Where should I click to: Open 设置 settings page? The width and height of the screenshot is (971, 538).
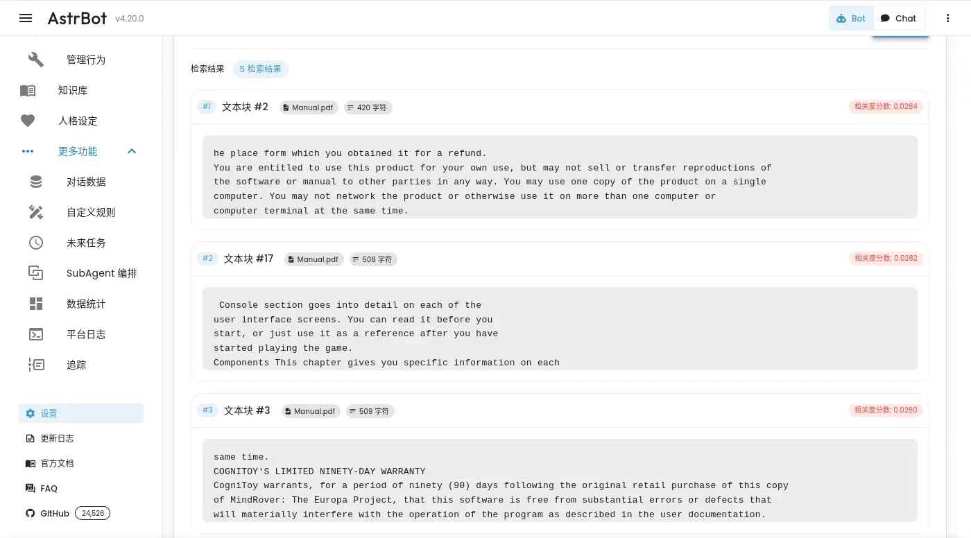pyautogui.click(x=80, y=413)
